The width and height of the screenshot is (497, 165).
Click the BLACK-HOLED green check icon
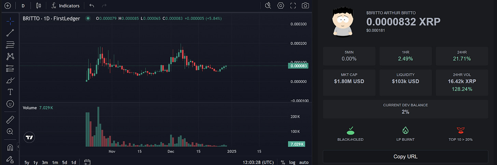click(351, 130)
